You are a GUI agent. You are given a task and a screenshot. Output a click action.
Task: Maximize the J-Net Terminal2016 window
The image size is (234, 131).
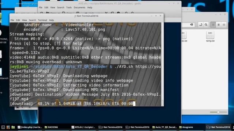click(156, 16)
